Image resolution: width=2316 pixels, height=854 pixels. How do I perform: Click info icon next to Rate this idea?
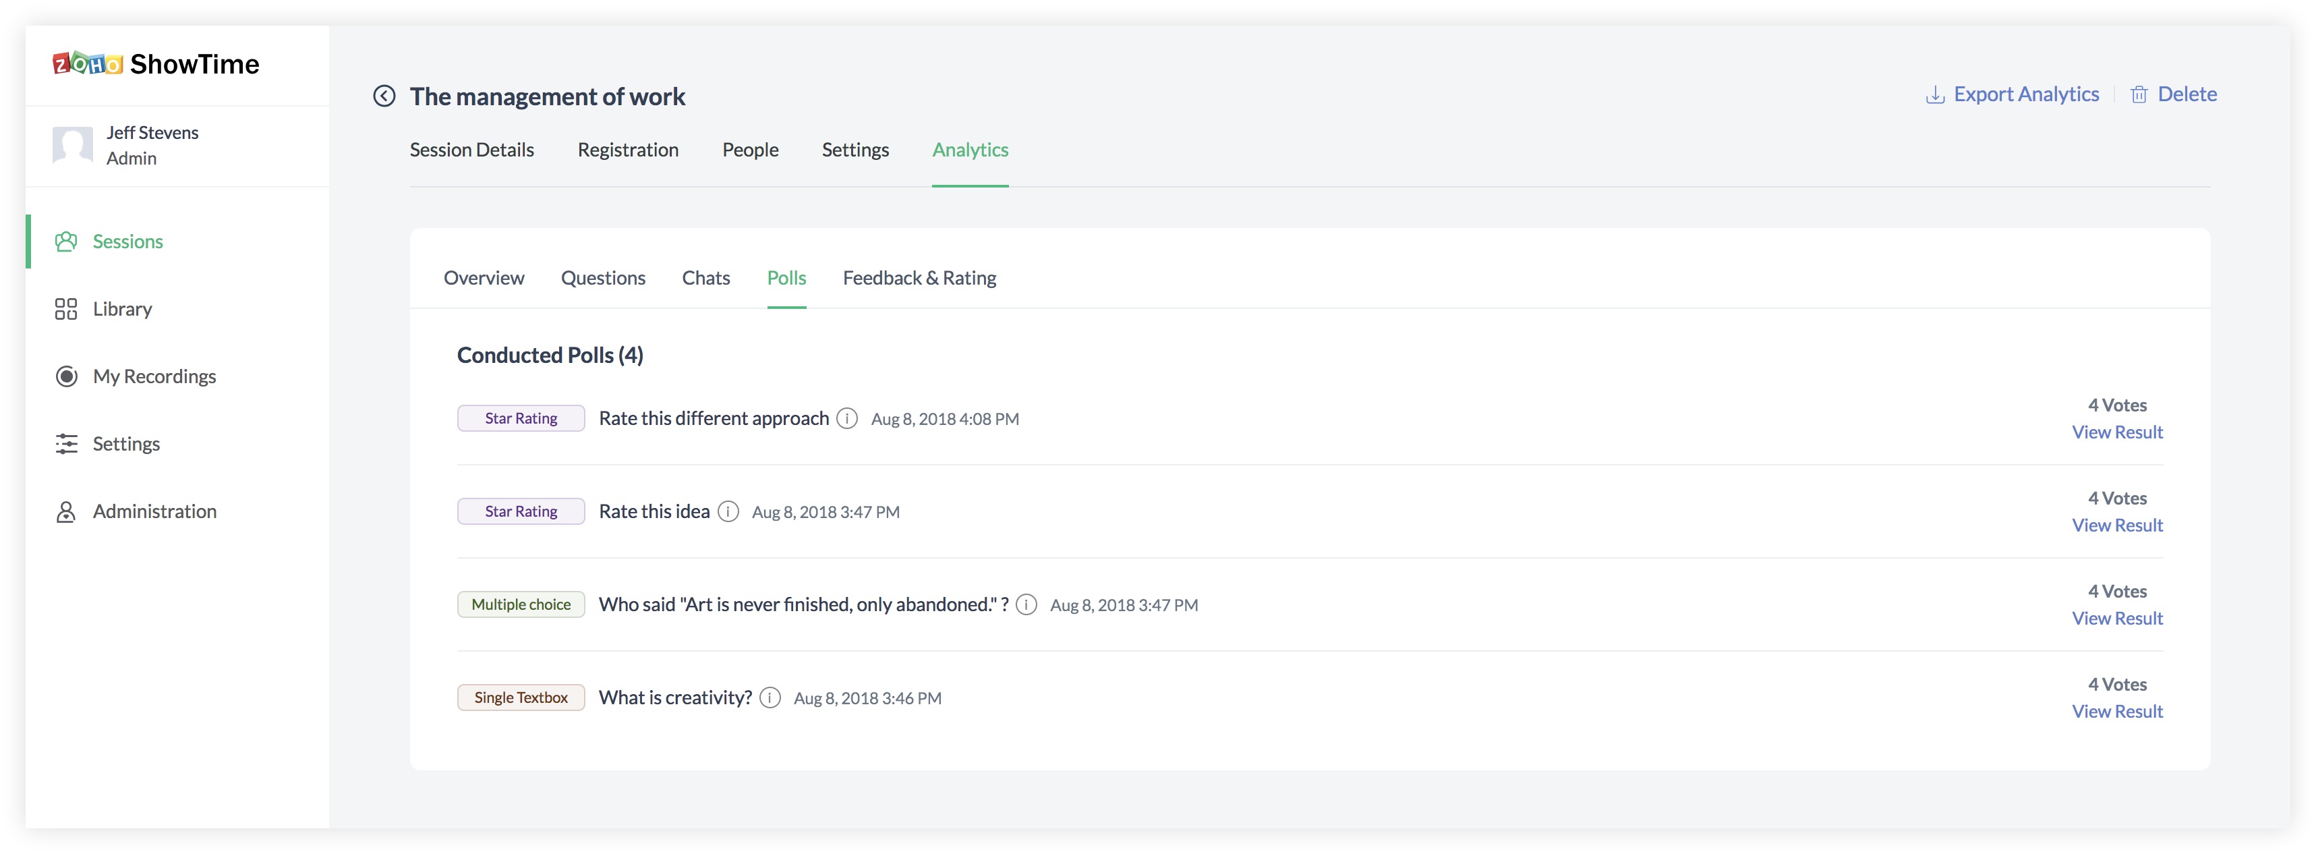click(728, 511)
